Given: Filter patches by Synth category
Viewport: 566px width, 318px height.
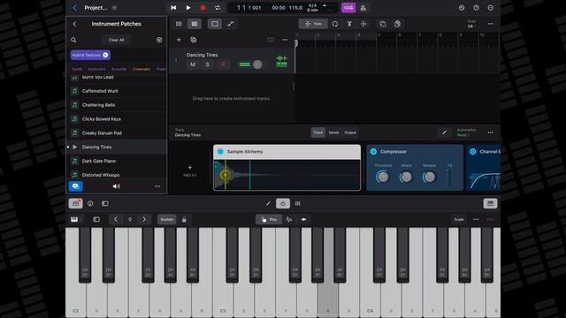Looking at the screenshot, I should (x=77, y=69).
